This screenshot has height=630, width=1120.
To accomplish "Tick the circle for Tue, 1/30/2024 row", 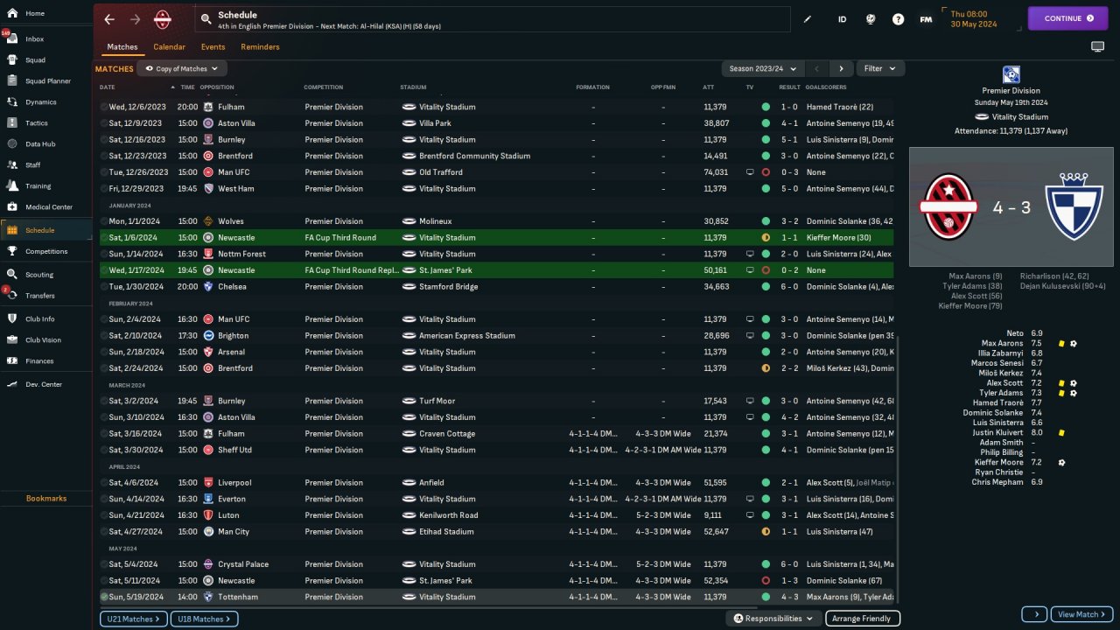I will point(104,286).
